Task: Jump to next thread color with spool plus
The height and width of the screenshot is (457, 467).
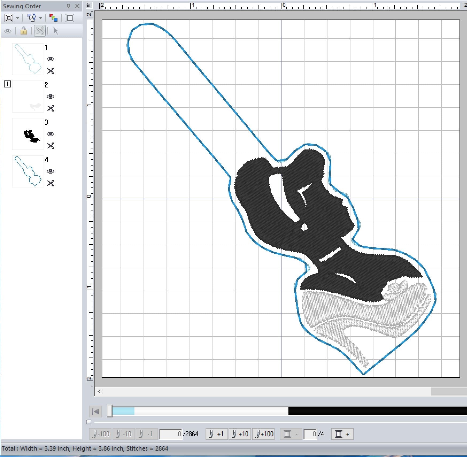Action: click(x=342, y=434)
